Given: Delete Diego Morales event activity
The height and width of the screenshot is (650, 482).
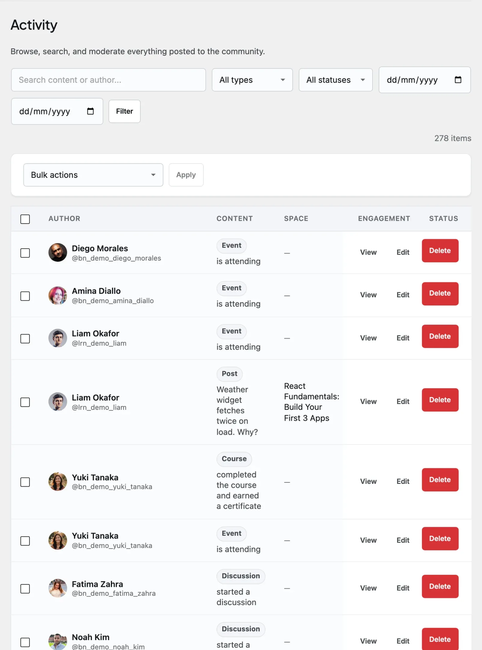Looking at the screenshot, I should (x=440, y=251).
